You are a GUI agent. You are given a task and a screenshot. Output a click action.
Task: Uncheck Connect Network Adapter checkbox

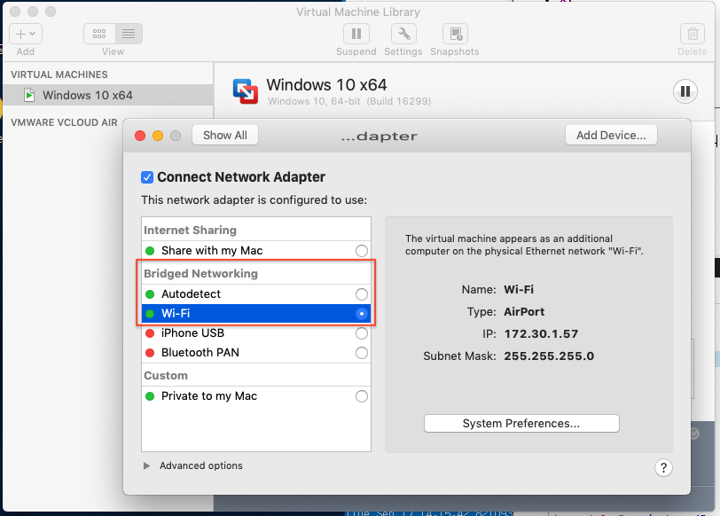(147, 177)
